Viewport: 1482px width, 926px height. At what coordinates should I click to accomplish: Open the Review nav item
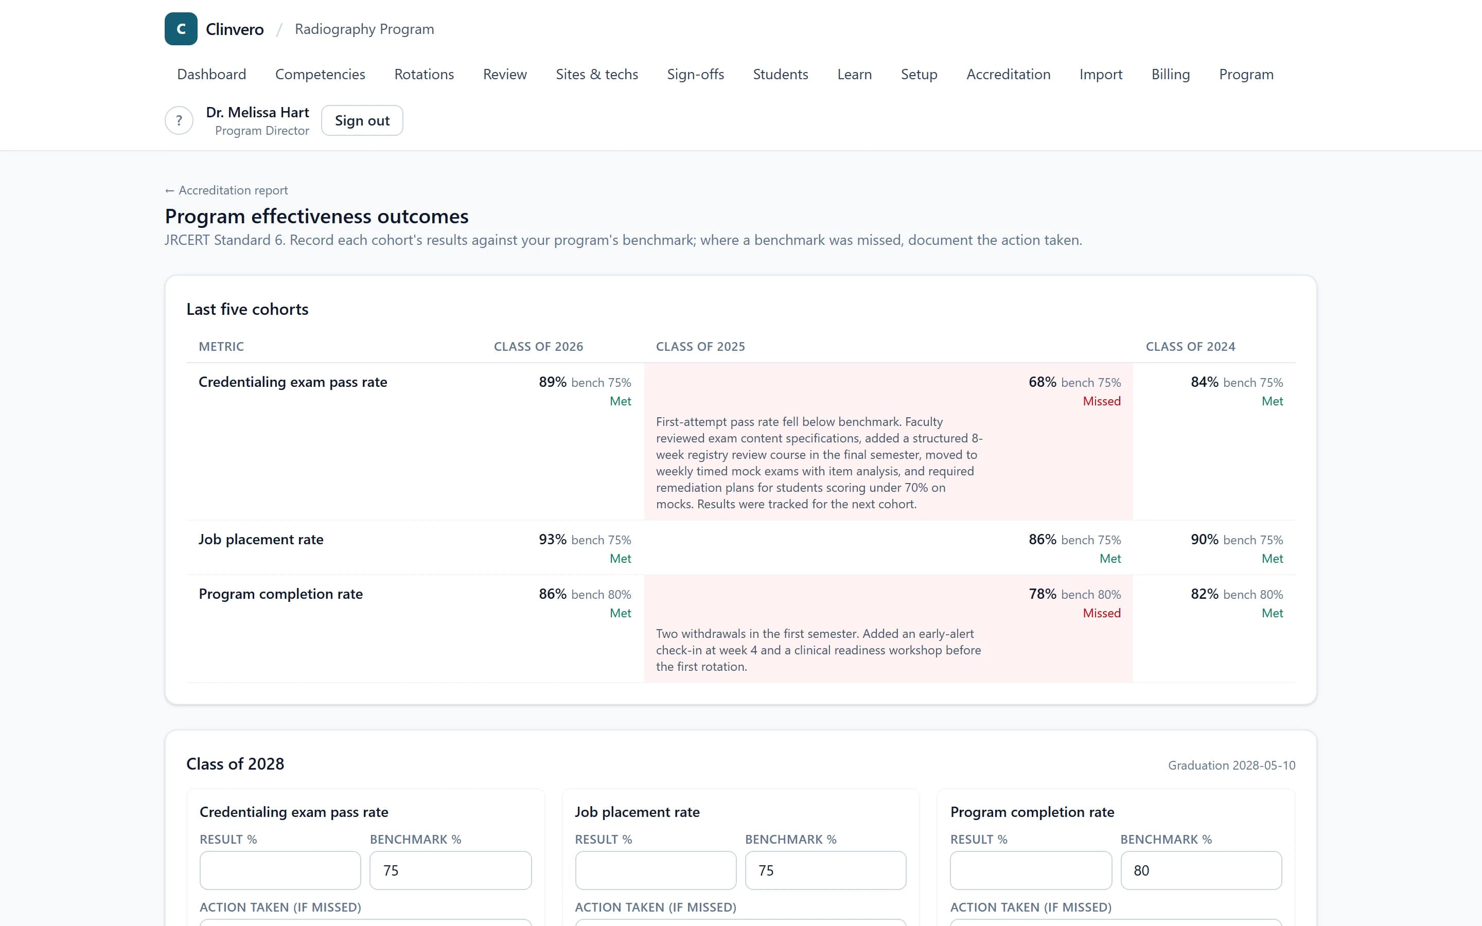[505, 74]
